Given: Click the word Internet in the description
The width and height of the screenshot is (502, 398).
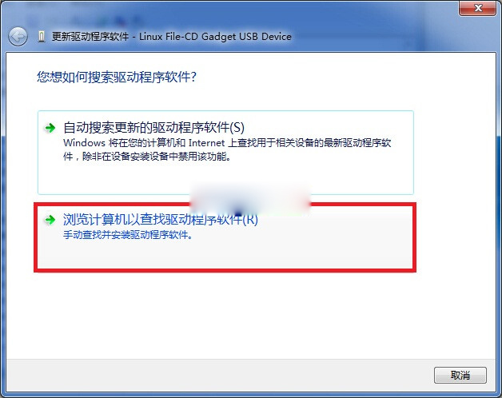Looking at the screenshot, I should pyautogui.click(x=206, y=143).
